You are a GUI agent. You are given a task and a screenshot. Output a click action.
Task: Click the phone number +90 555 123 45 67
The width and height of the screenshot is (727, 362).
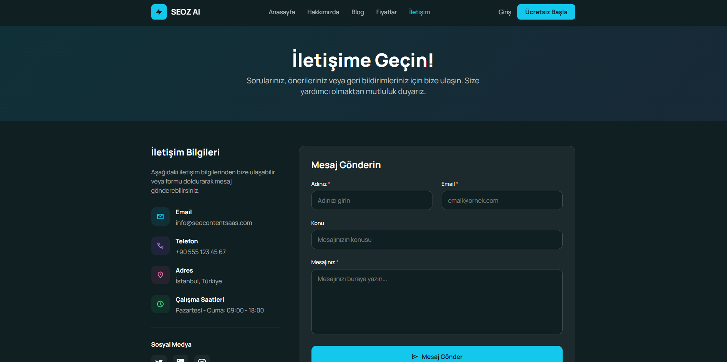(200, 252)
